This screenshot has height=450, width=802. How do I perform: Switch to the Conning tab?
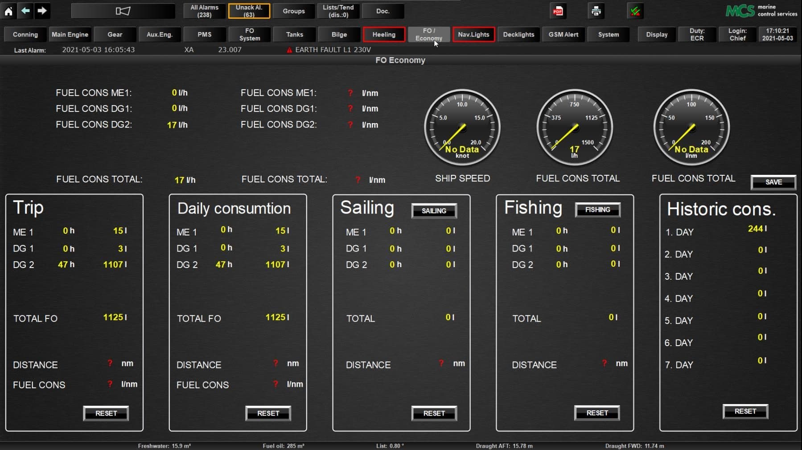coord(25,34)
